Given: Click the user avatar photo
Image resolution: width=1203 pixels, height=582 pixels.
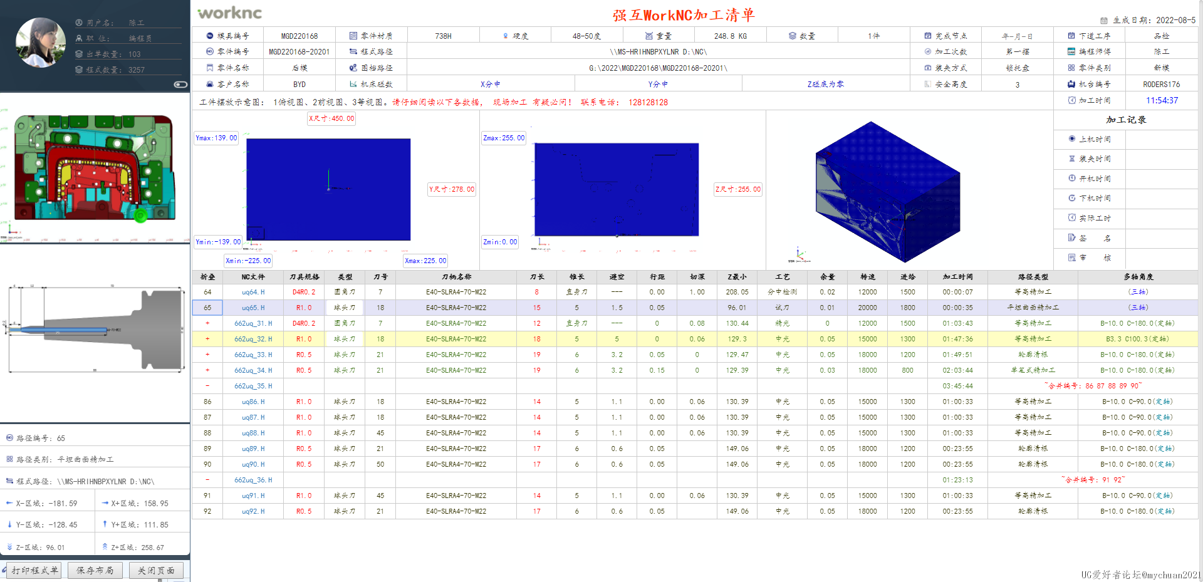Looking at the screenshot, I should 41,43.
